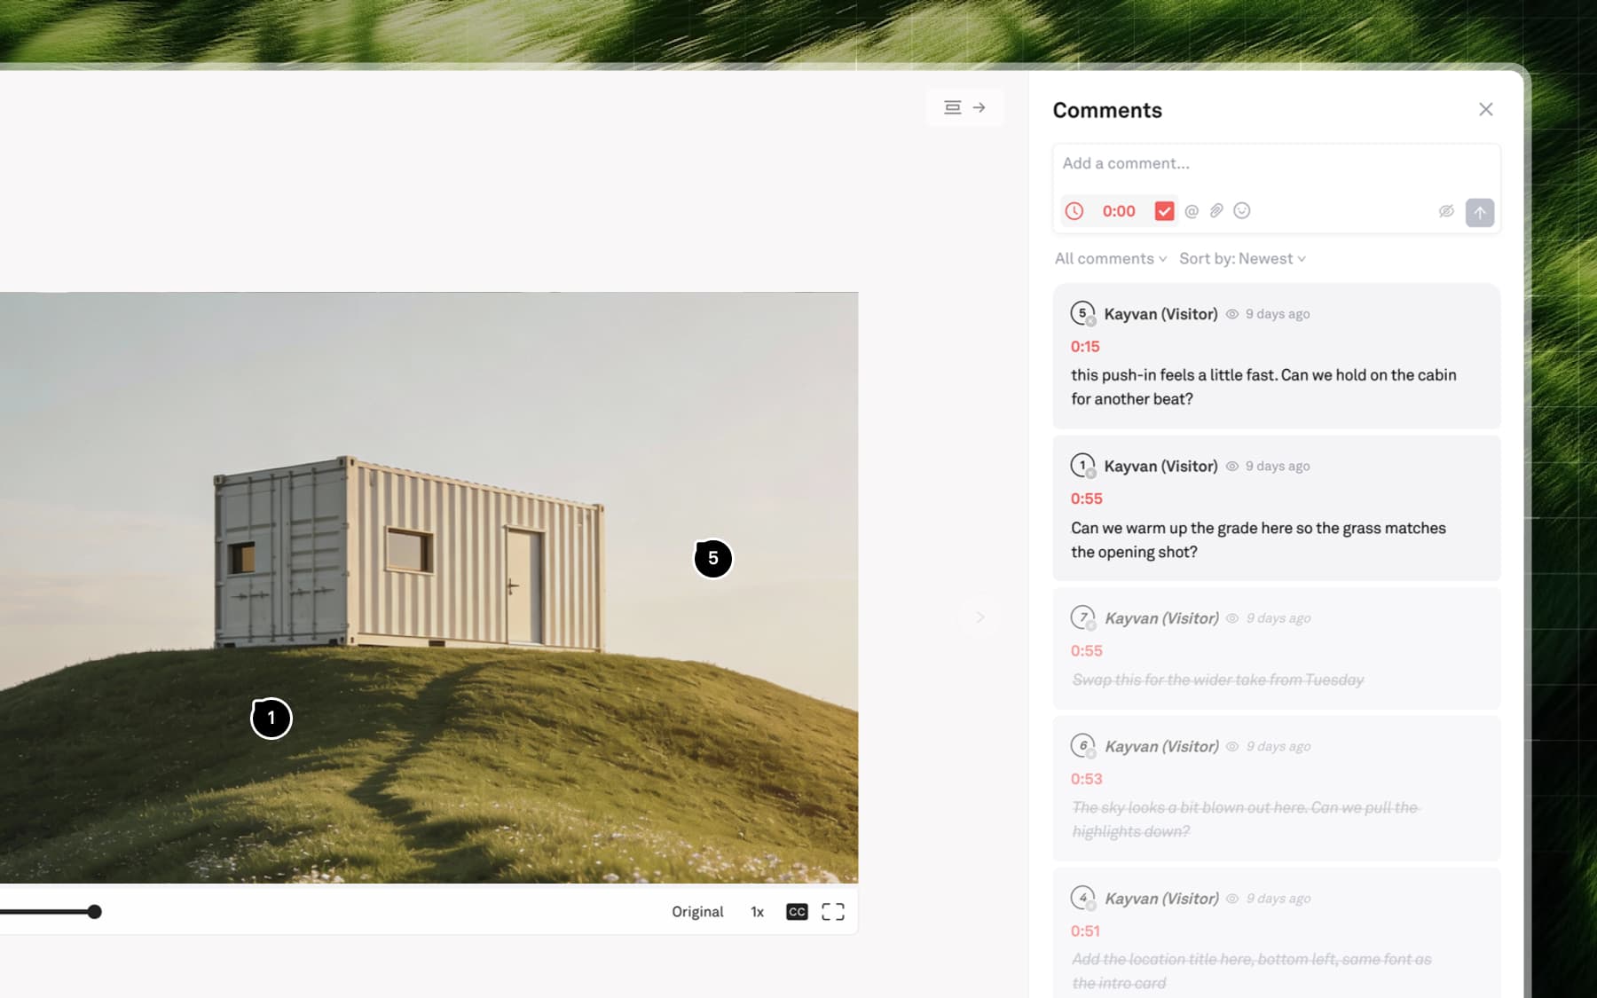Click eye icon on the location title comment

point(1232,899)
